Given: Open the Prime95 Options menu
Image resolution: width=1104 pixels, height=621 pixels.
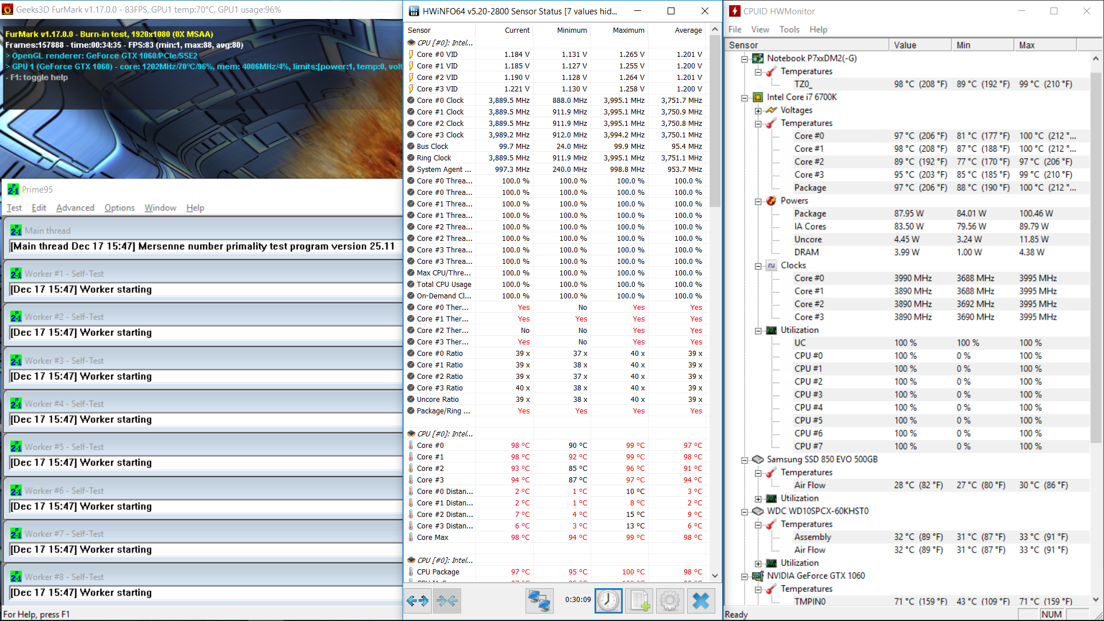Looking at the screenshot, I should click(x=120, y=208).
